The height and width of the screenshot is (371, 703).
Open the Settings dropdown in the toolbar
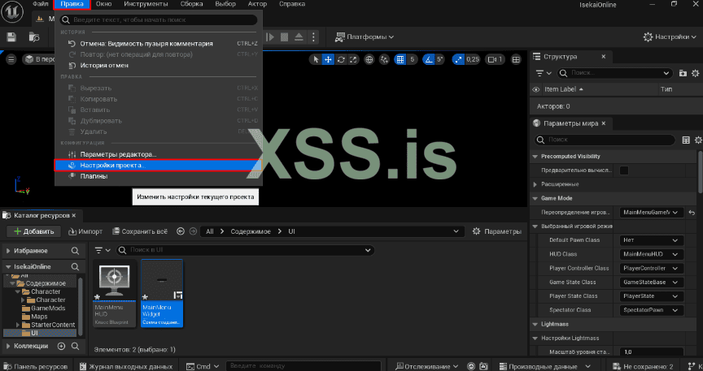point(669,37)
